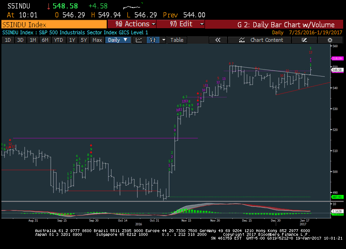Click the S&P 500 Industrials Sector description

coord(94,32)
